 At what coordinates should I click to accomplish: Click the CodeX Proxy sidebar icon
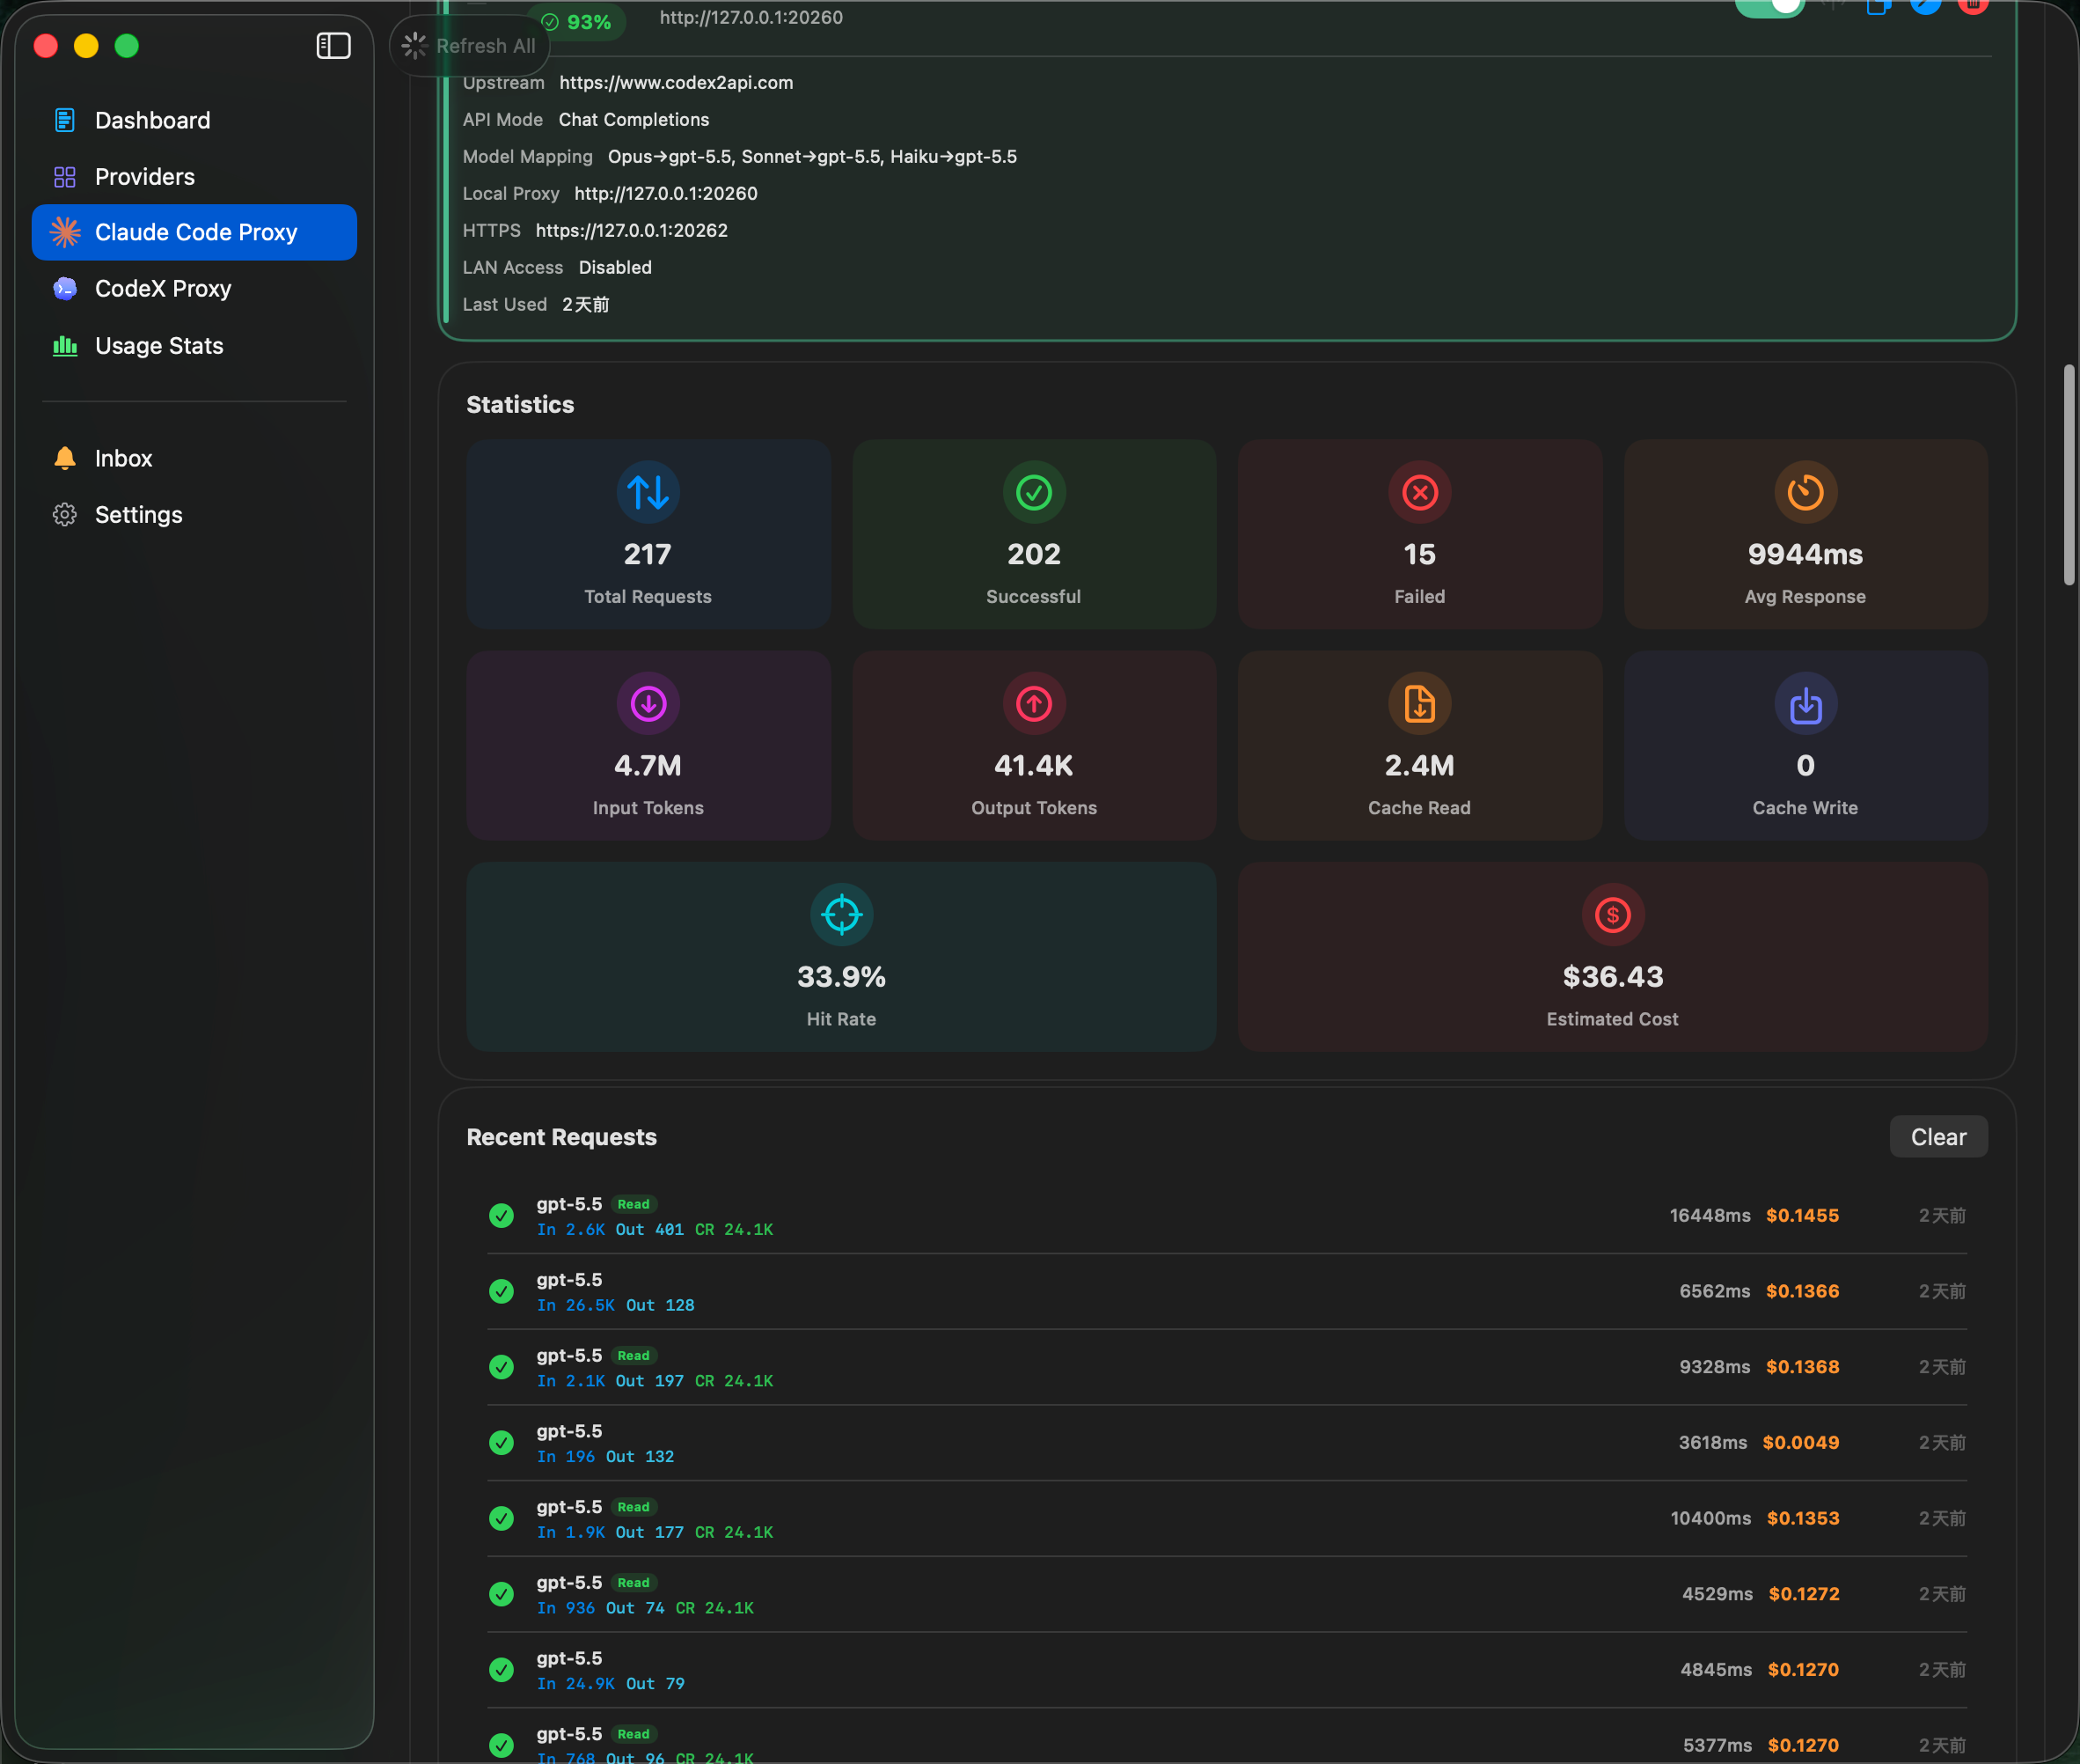(x=65, y=289)
